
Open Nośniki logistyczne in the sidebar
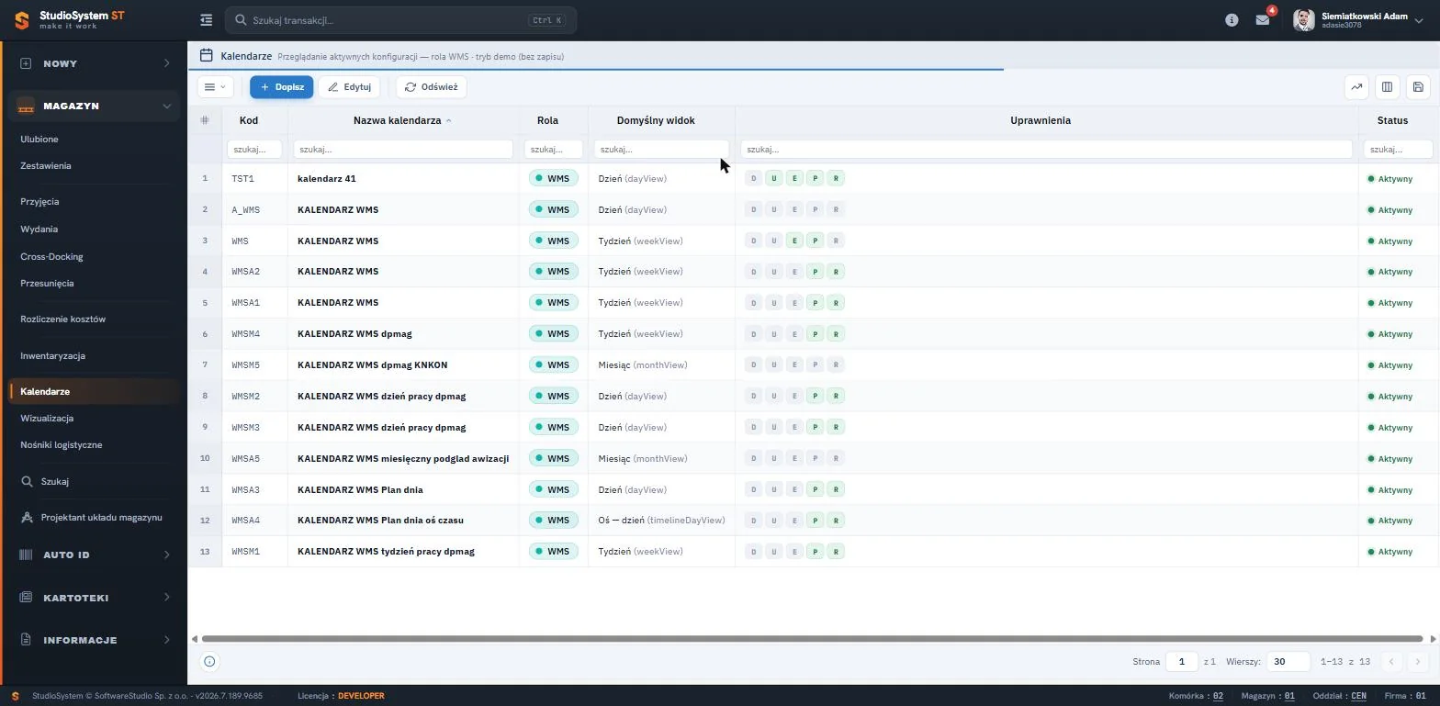62,445
